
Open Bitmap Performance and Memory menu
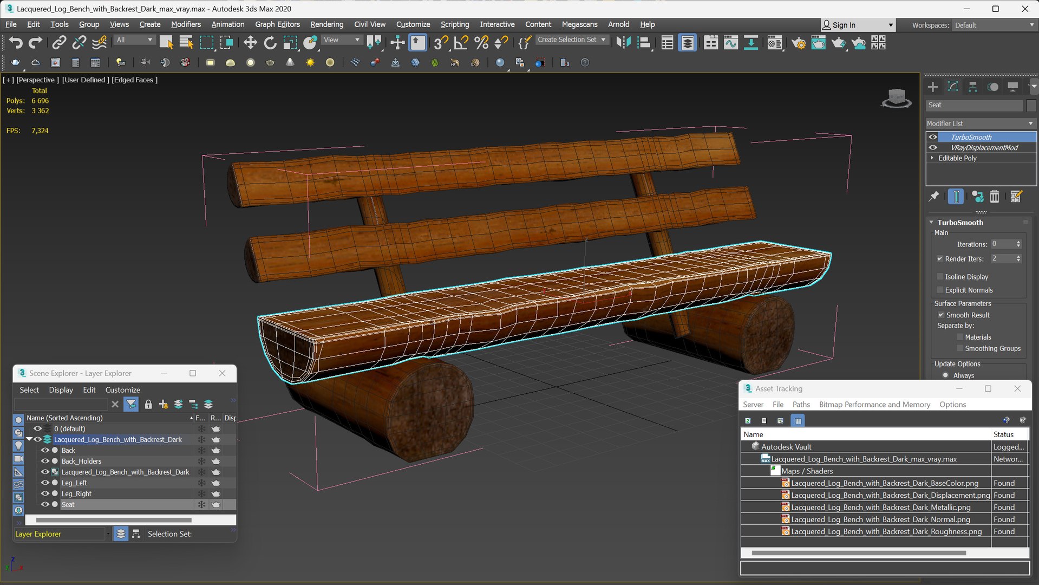point(874,405)
